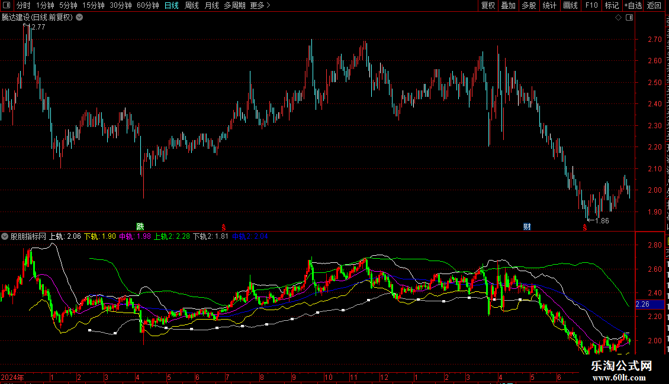Click the 腾达建设(日线.前复权) title

point(37,18)
